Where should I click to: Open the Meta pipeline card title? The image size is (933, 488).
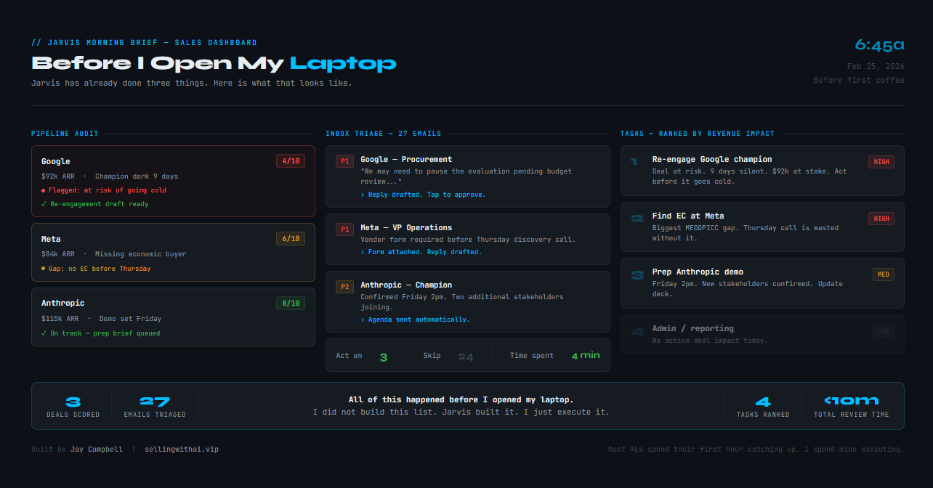51,239
